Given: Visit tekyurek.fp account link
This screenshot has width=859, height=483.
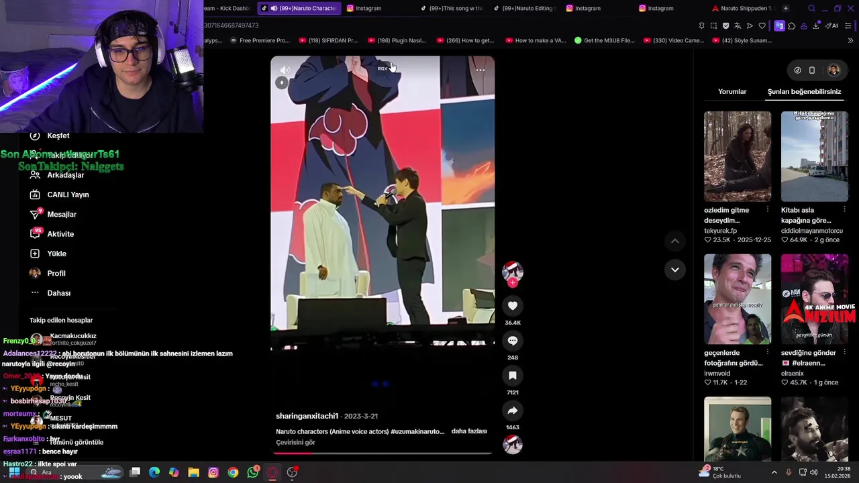Looking at the screenshot, I should [720, 231].
